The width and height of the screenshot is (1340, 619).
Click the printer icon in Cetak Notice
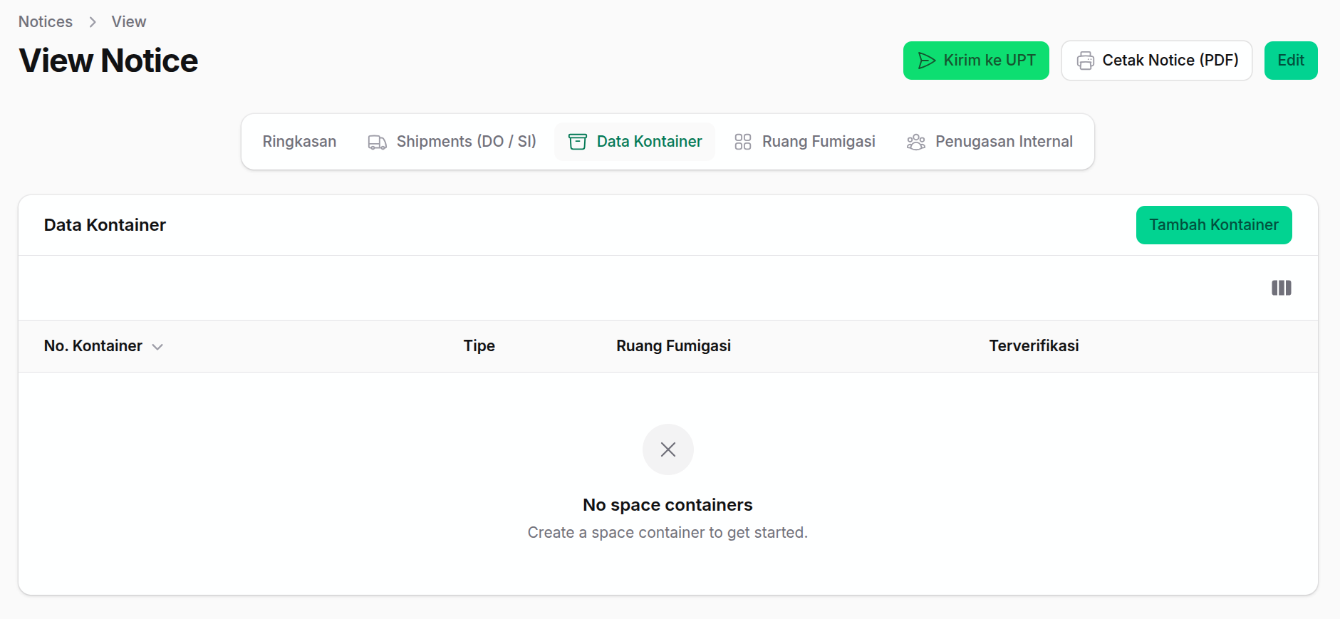[1085, 61]
